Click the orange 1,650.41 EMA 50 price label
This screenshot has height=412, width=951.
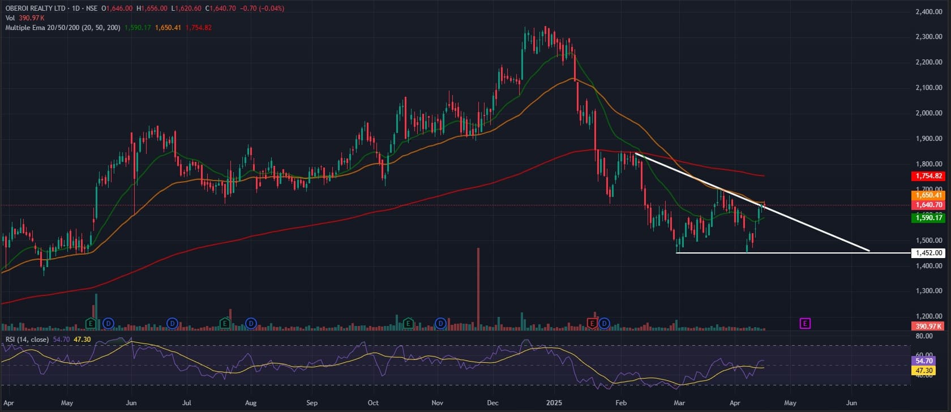point(929,195)
